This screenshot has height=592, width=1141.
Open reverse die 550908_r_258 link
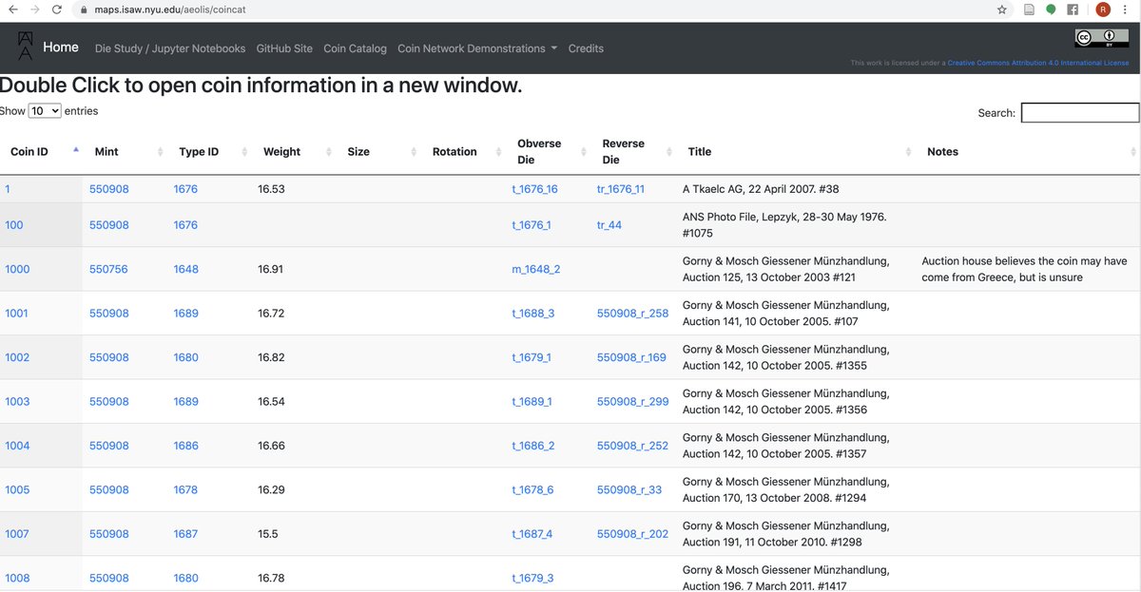click(x=633, y=314)
